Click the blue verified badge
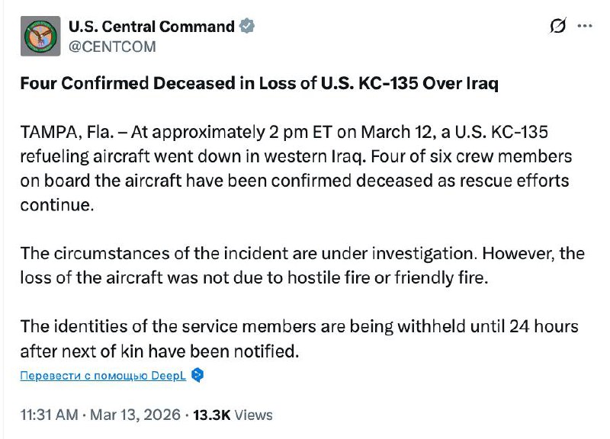Image resolution: width=610 pixels, height=439 pixels. (247, 27)
